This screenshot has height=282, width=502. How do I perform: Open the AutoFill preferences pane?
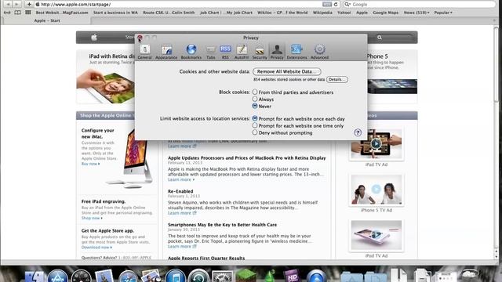242,52
